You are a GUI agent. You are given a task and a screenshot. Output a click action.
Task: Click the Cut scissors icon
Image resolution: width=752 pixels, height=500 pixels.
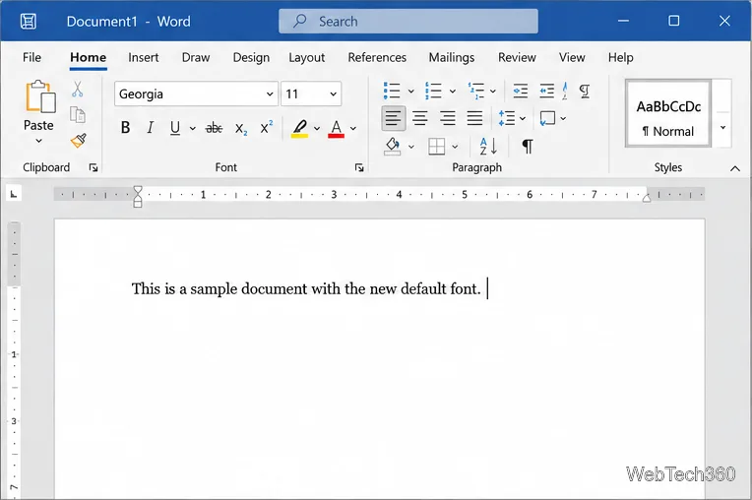tap(78, 90)
